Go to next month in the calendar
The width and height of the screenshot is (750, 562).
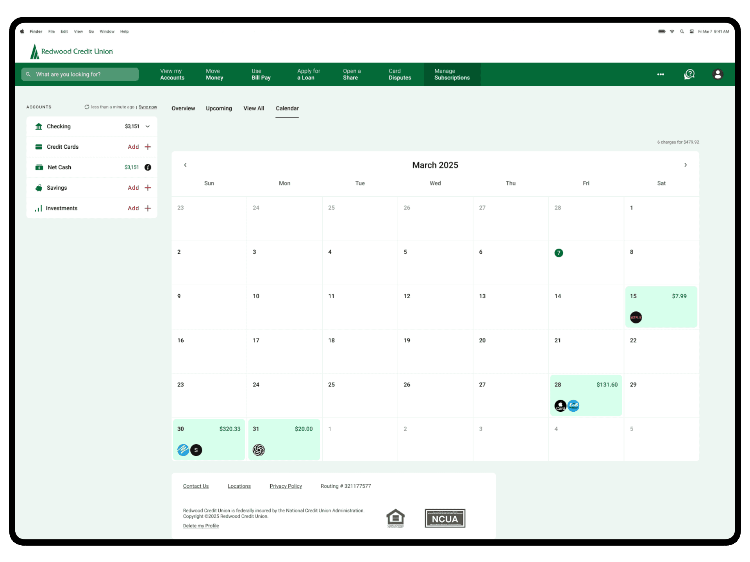pyautogui.click(x=686, y=165)
